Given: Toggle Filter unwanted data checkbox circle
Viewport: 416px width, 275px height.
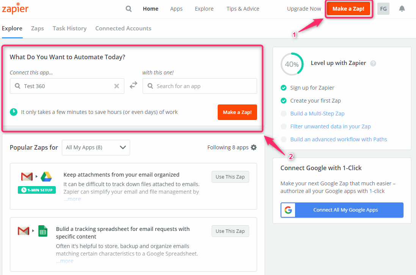Looking at the screenshot, I should pyautogui.click(x=284, y=126).
